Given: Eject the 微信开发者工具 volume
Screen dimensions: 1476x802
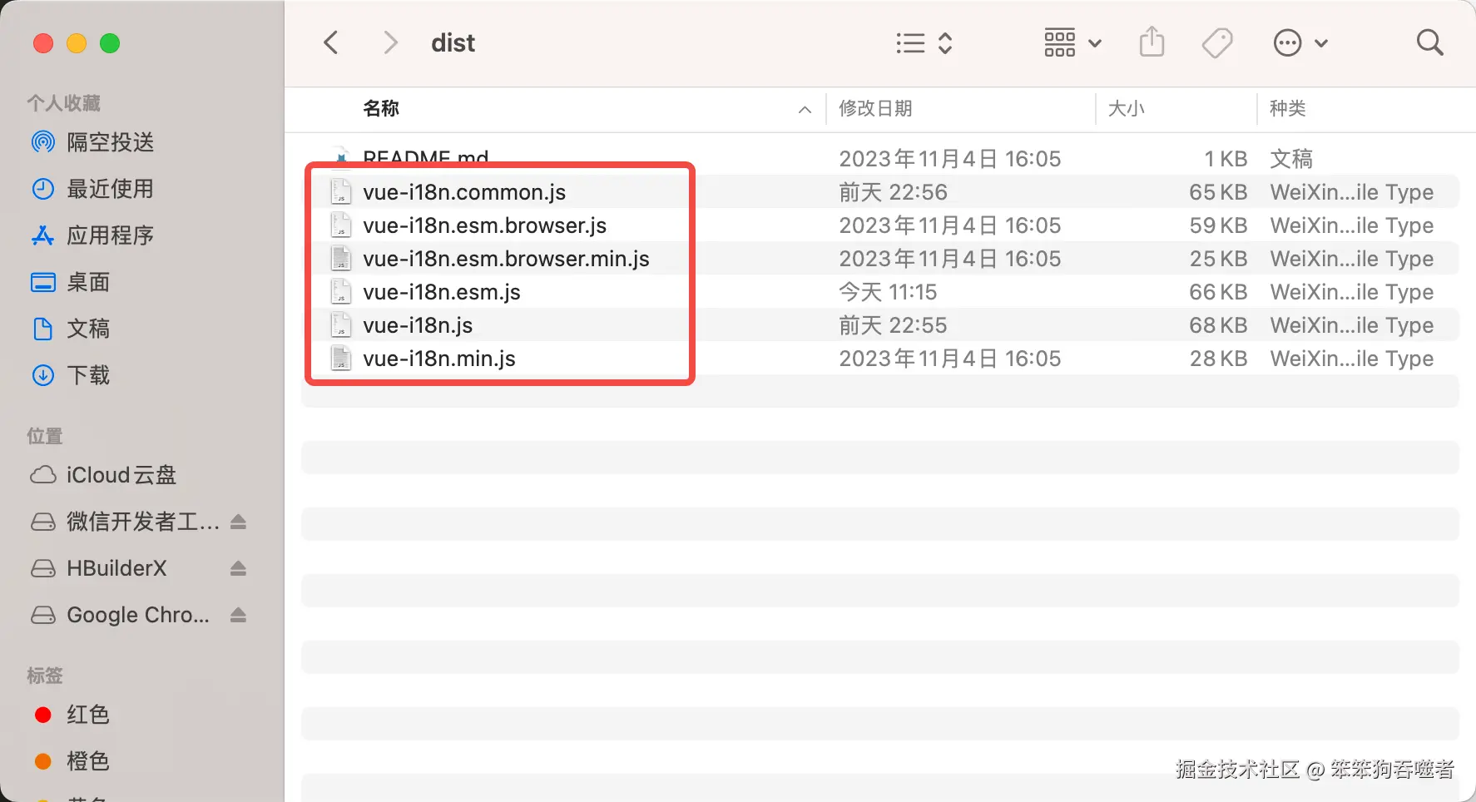Looking at the screenshot, I should [238, 522].
